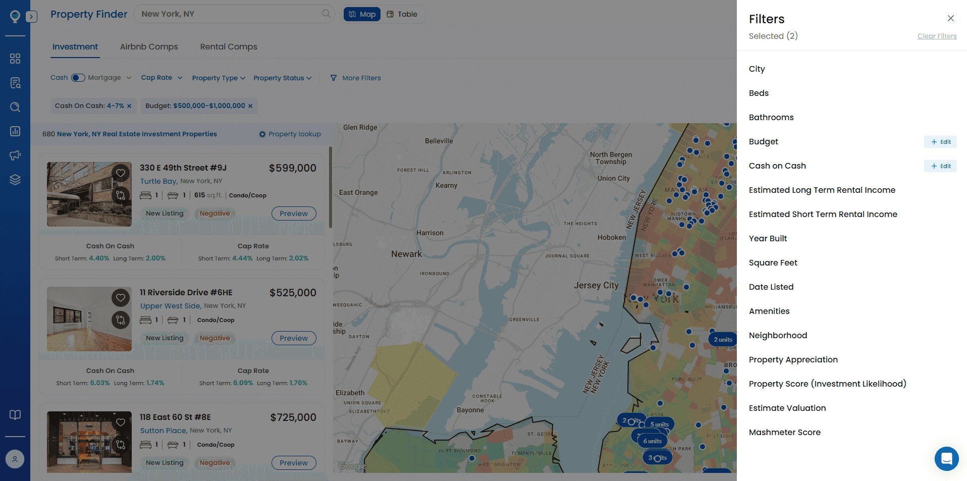Viewport: 967px width, 481px height.
Task: Click the Property lookup link
Action: 290,134
